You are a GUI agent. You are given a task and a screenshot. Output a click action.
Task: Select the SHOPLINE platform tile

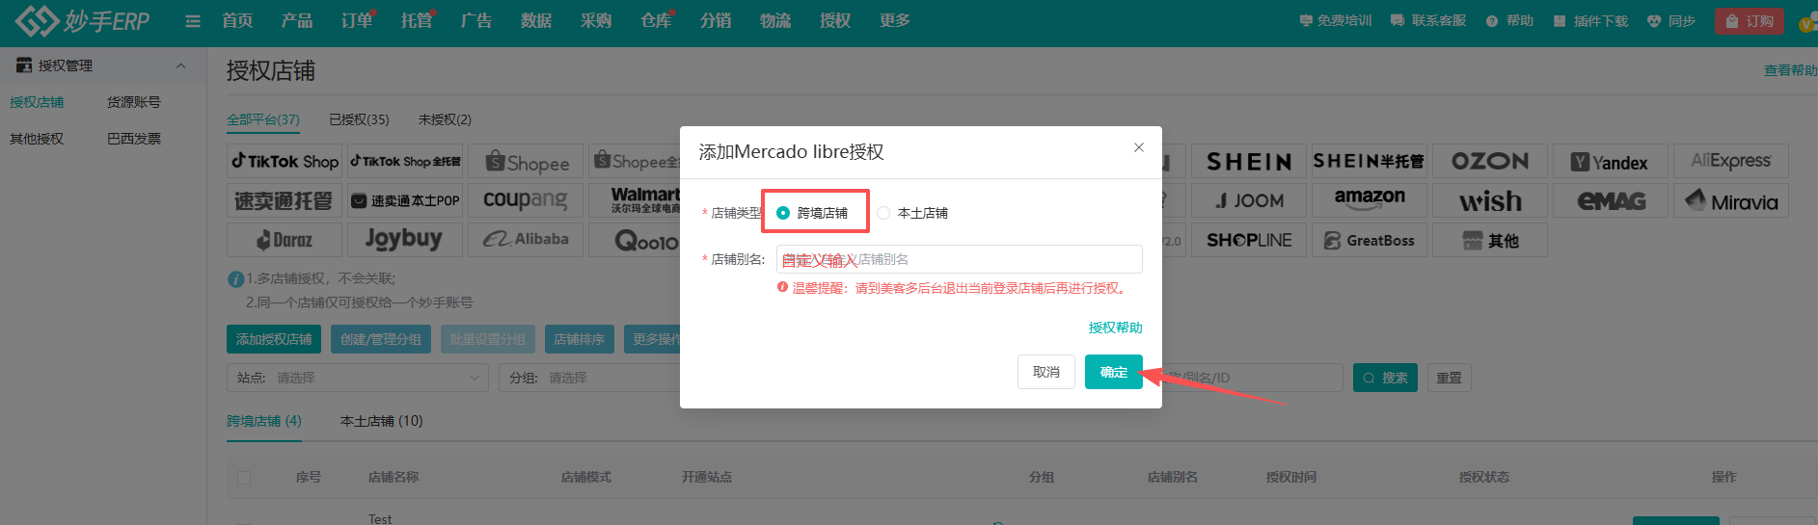point(1249,240)
